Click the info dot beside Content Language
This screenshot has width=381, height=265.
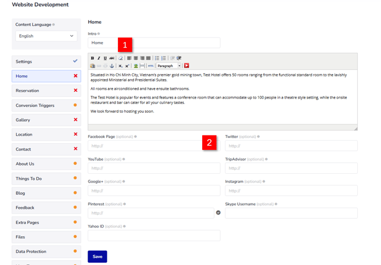[x=54, y=24]
